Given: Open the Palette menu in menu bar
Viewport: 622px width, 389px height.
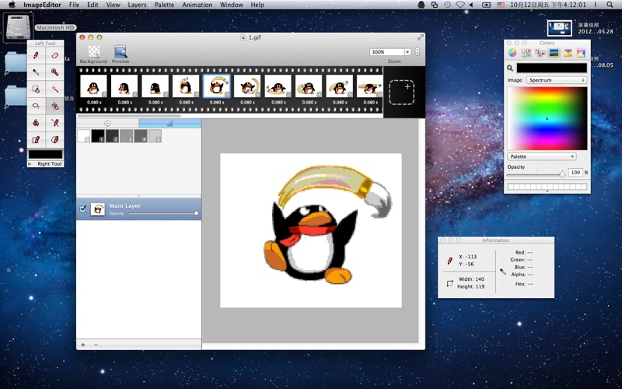Looking at the screenshot, I should coord(164,5).
